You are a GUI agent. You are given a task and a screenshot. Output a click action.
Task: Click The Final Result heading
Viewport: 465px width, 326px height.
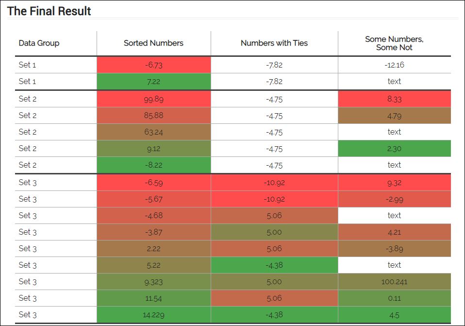pos(49,11)
